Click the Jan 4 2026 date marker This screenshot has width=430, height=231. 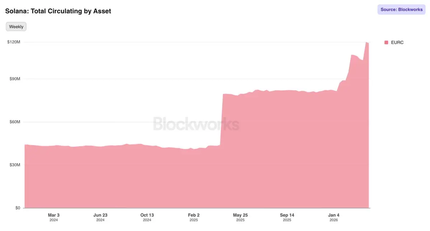[x=334, y=217]
